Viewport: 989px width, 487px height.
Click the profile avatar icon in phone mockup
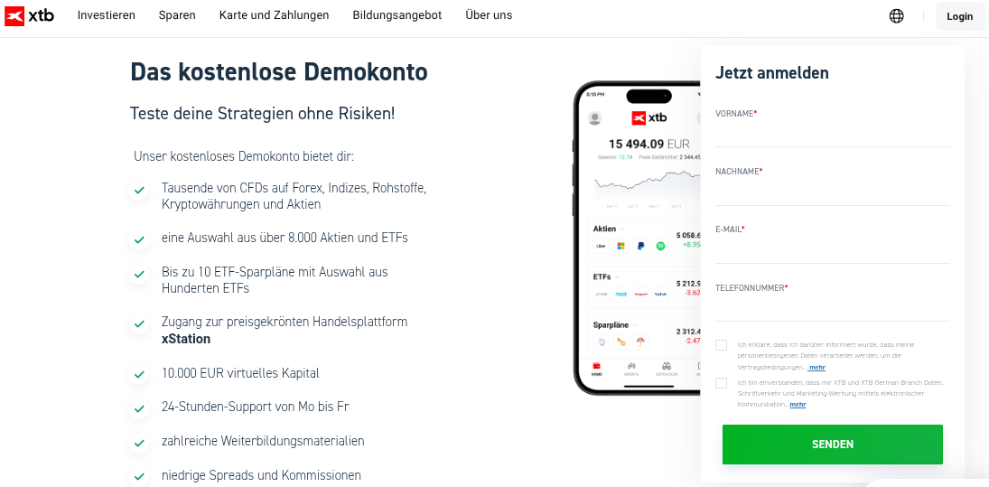[x=594, y=118]
